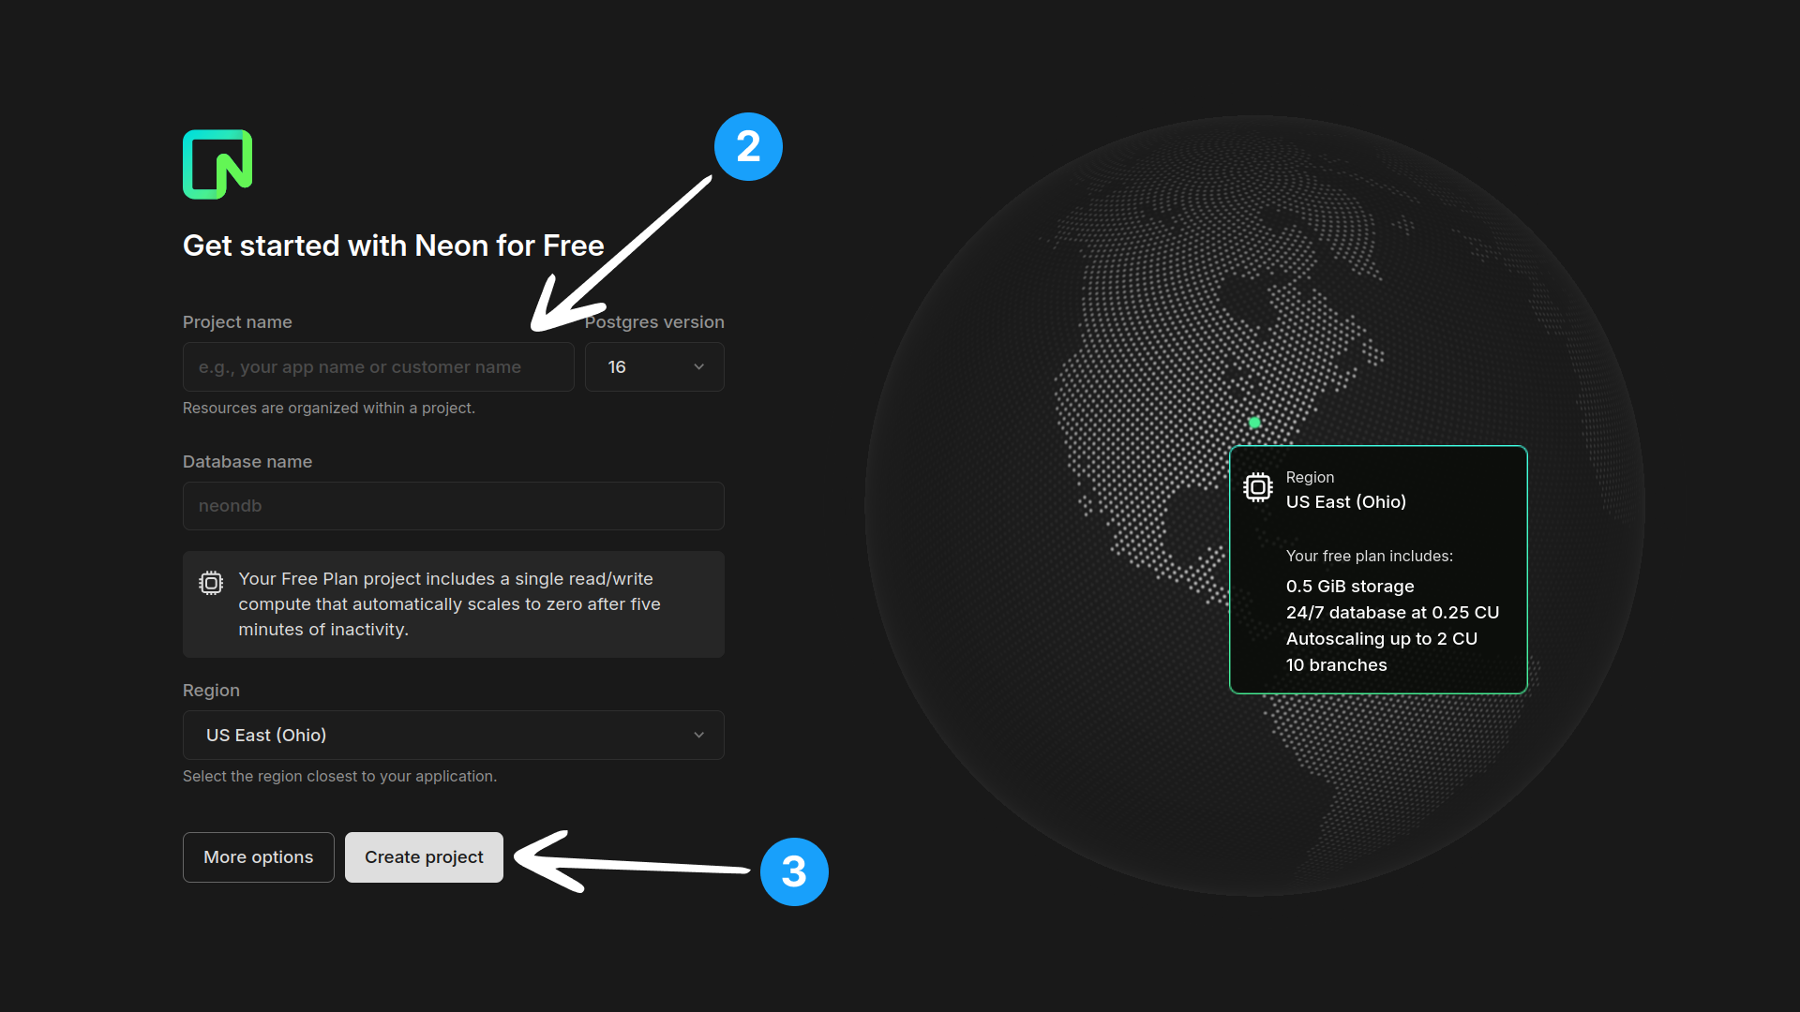Open the Region dropdown US East (Ohio)
Viewport: 1800px width, 1012px height.
[x=454, y=736]
